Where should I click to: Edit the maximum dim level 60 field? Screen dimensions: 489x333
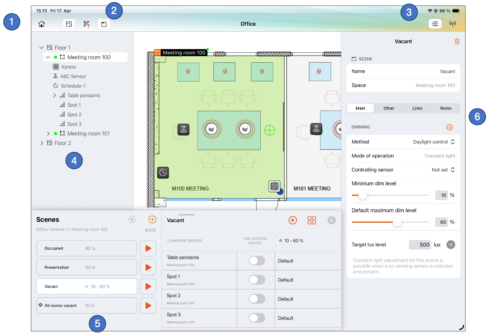(x=441, y=222)
